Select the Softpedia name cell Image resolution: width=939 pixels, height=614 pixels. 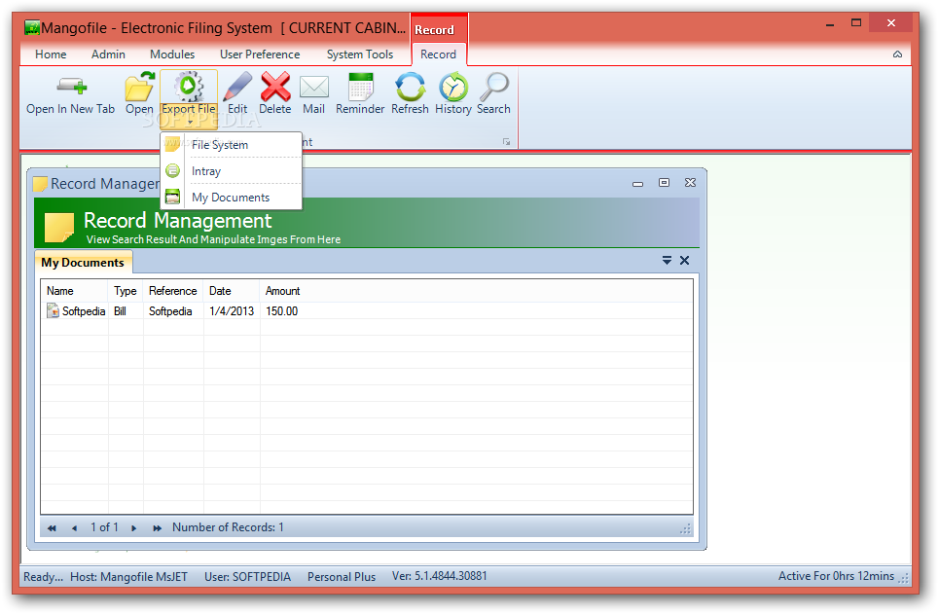(84, 311)
